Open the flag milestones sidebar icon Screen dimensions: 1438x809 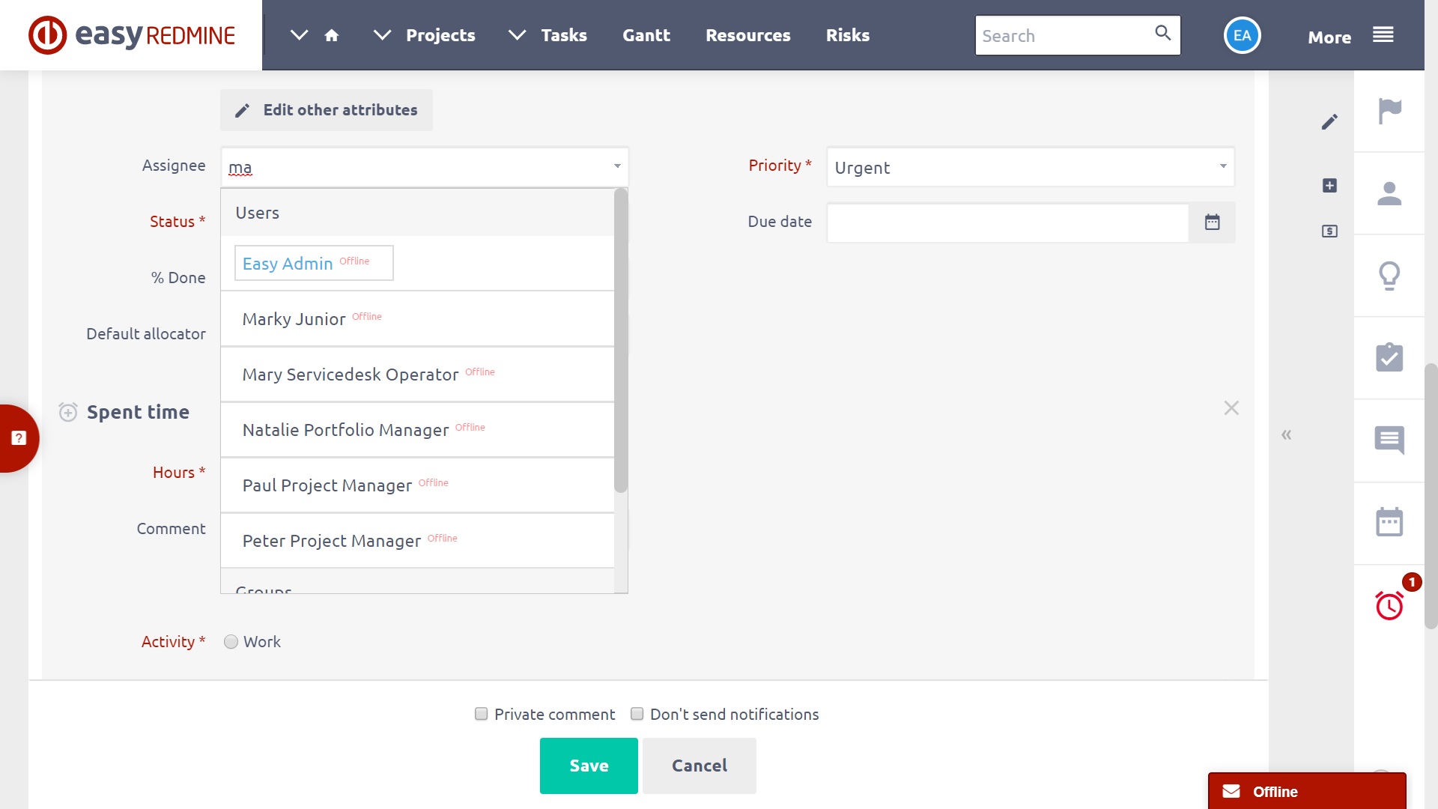coord(1389,111)
